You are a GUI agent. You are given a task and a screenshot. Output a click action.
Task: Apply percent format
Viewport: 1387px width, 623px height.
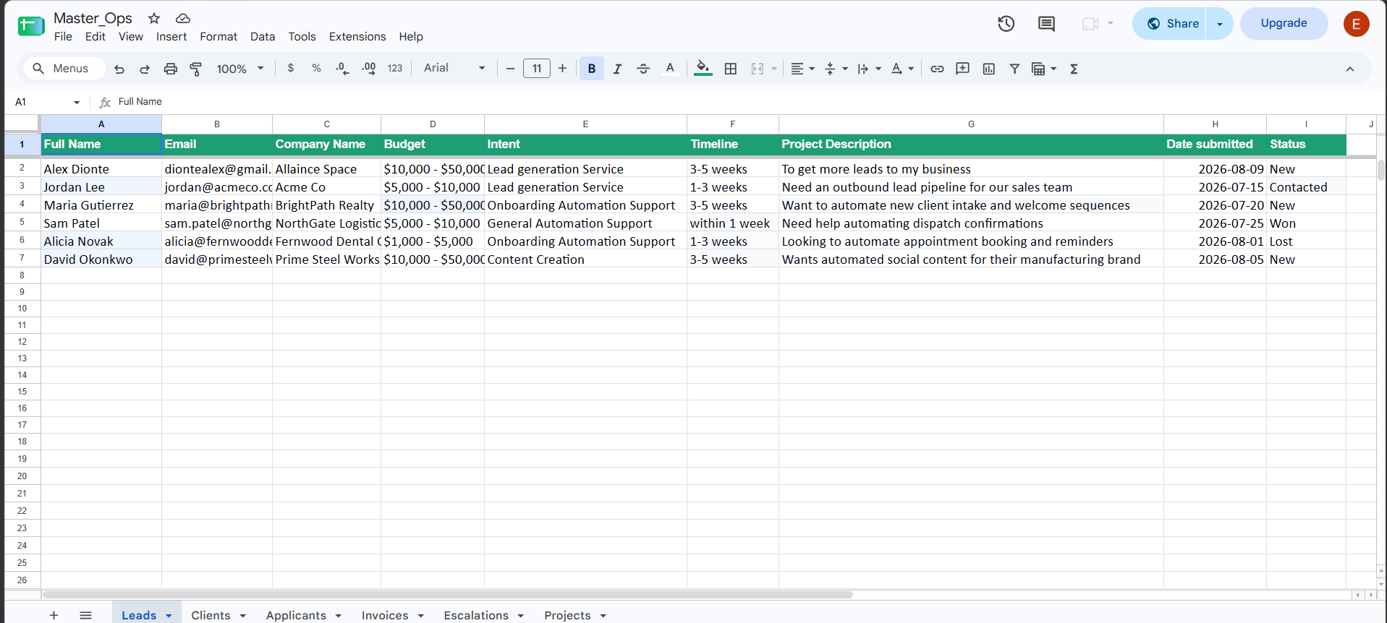click(x=316, y=68)
